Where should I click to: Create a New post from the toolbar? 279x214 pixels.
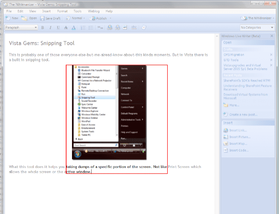tap(12, 18)
